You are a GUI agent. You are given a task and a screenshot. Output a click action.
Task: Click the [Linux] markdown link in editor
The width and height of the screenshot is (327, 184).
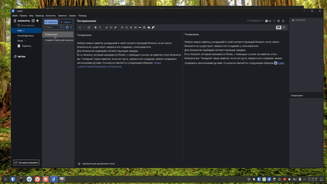tap(157, 63)
